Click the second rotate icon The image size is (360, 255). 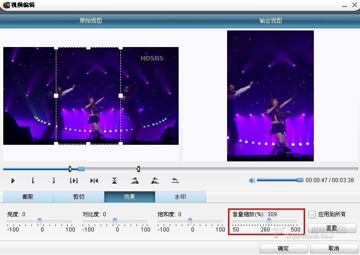pyautogui.click(x=155, y=181)
